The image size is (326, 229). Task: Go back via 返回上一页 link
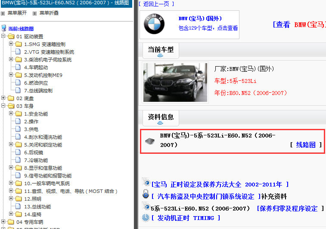(156, 4)
